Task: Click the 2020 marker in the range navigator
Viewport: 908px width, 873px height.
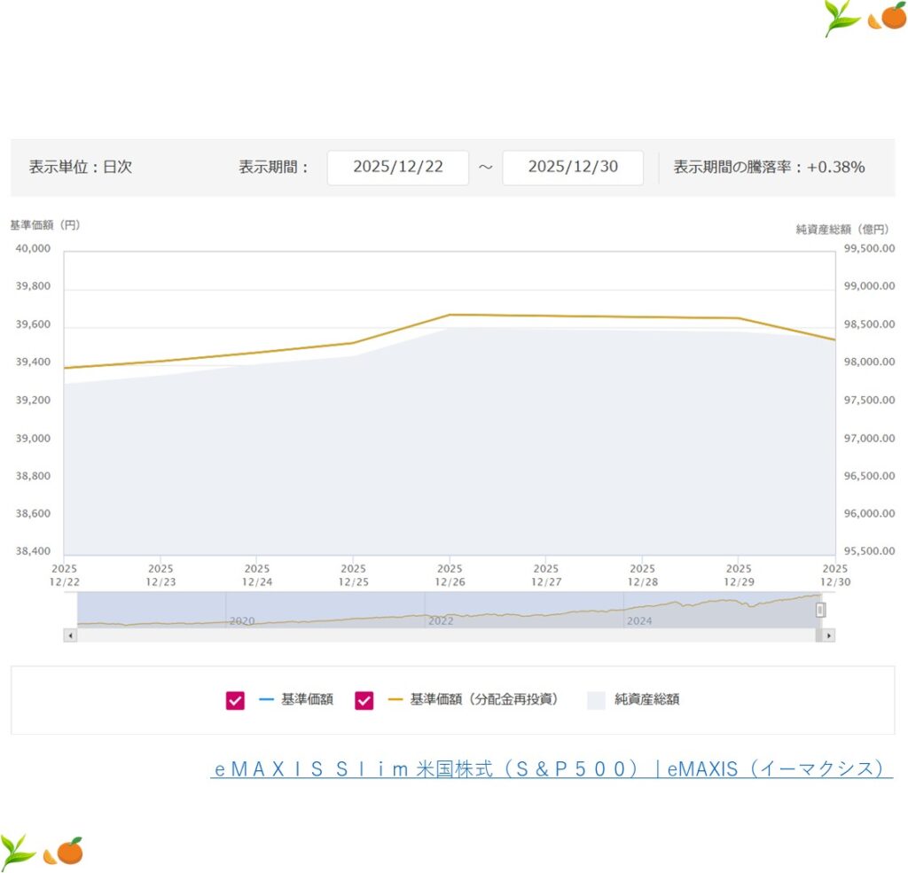Action: (x=242, y=620)
